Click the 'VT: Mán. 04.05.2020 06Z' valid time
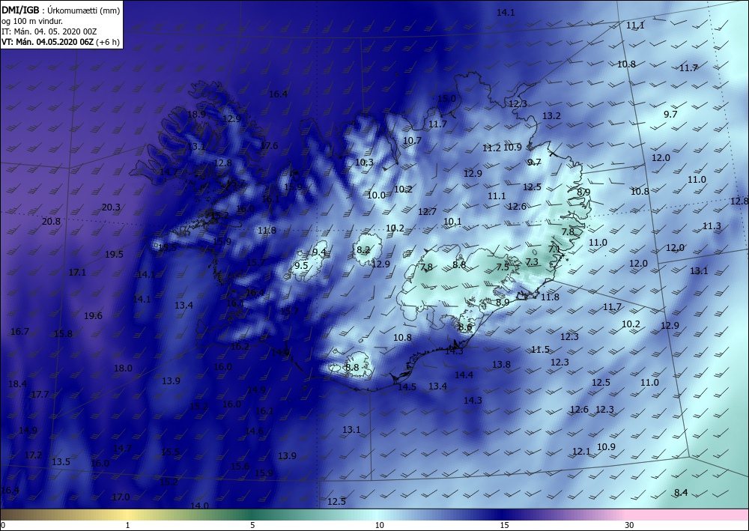This screenshot has width=749, height=531. pos(48,42)
